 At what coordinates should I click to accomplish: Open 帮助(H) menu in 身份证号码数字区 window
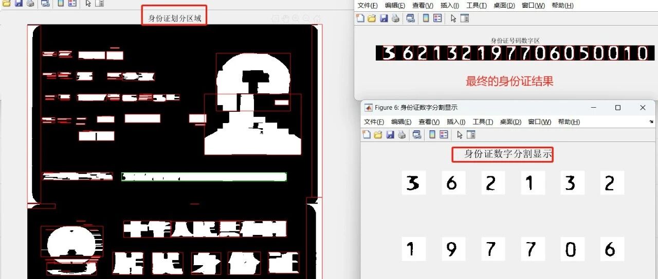click(x=562, y=6)
